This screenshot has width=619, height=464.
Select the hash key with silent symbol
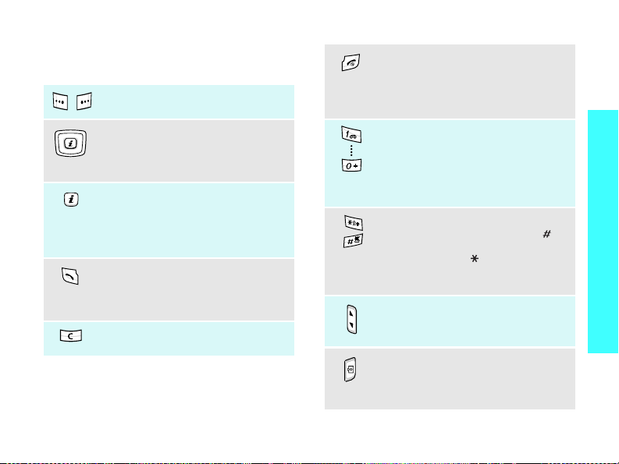[x=354, y=240]
